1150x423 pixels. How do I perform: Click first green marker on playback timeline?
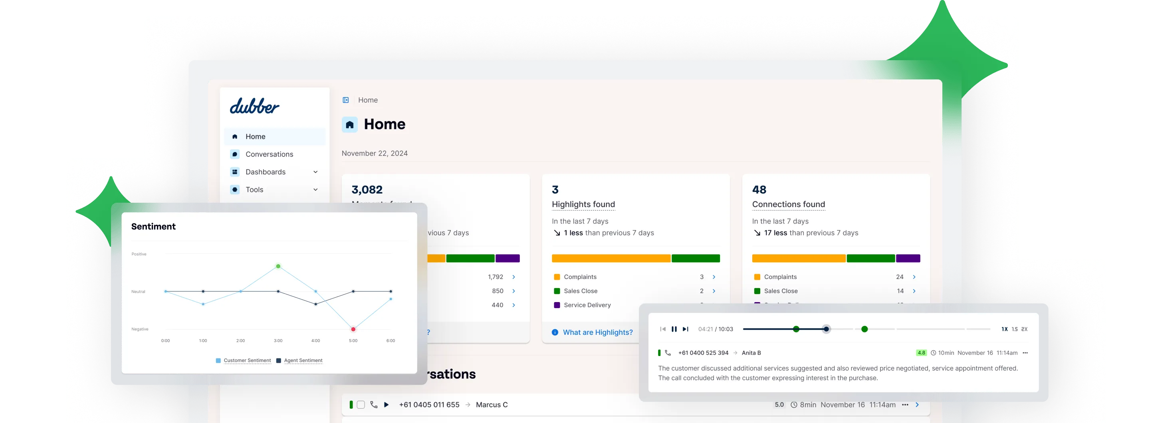pyautogui.click(x=796, y=329)
